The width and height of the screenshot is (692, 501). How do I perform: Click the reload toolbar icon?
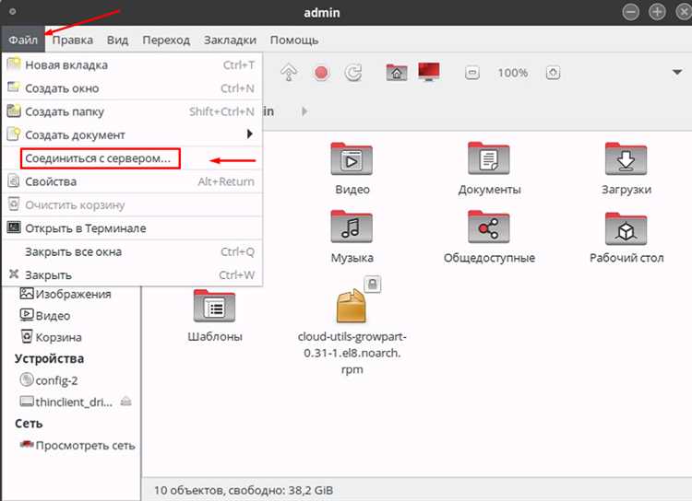[x=353, y=73]
